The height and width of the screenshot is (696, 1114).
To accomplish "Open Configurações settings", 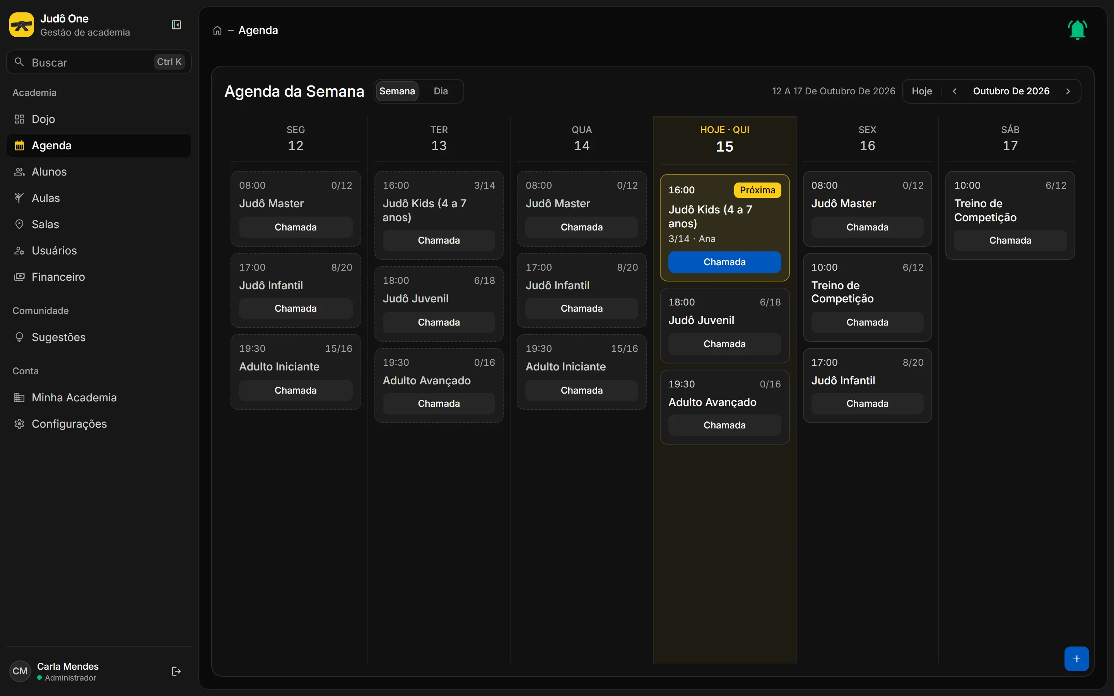I will coord(99,423).
